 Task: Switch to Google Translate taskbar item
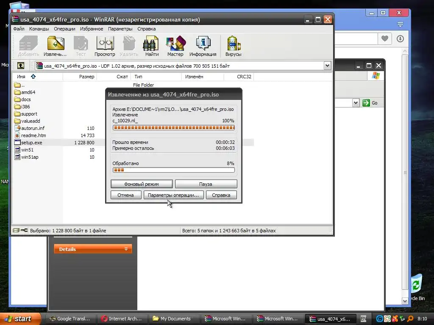(70, 319)
